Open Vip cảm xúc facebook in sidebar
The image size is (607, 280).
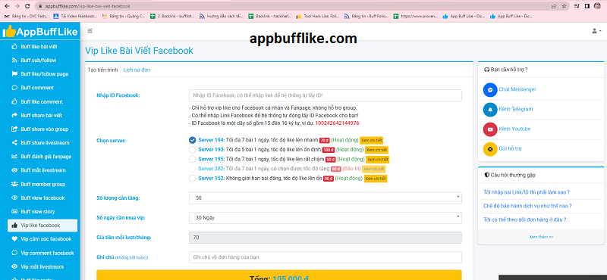click(46, 239)
